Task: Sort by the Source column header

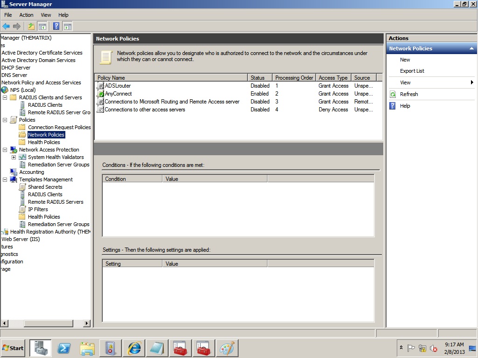Action: (364, 78)
